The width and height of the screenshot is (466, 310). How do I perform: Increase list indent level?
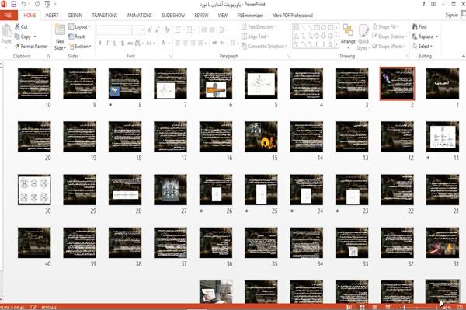coord(211,30)
